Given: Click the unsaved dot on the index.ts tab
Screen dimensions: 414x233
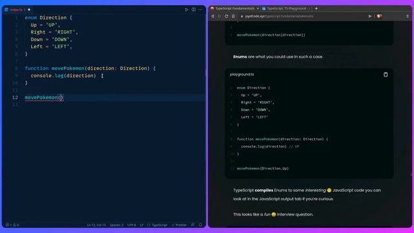Looking at the screenshot, I should 29,10.
